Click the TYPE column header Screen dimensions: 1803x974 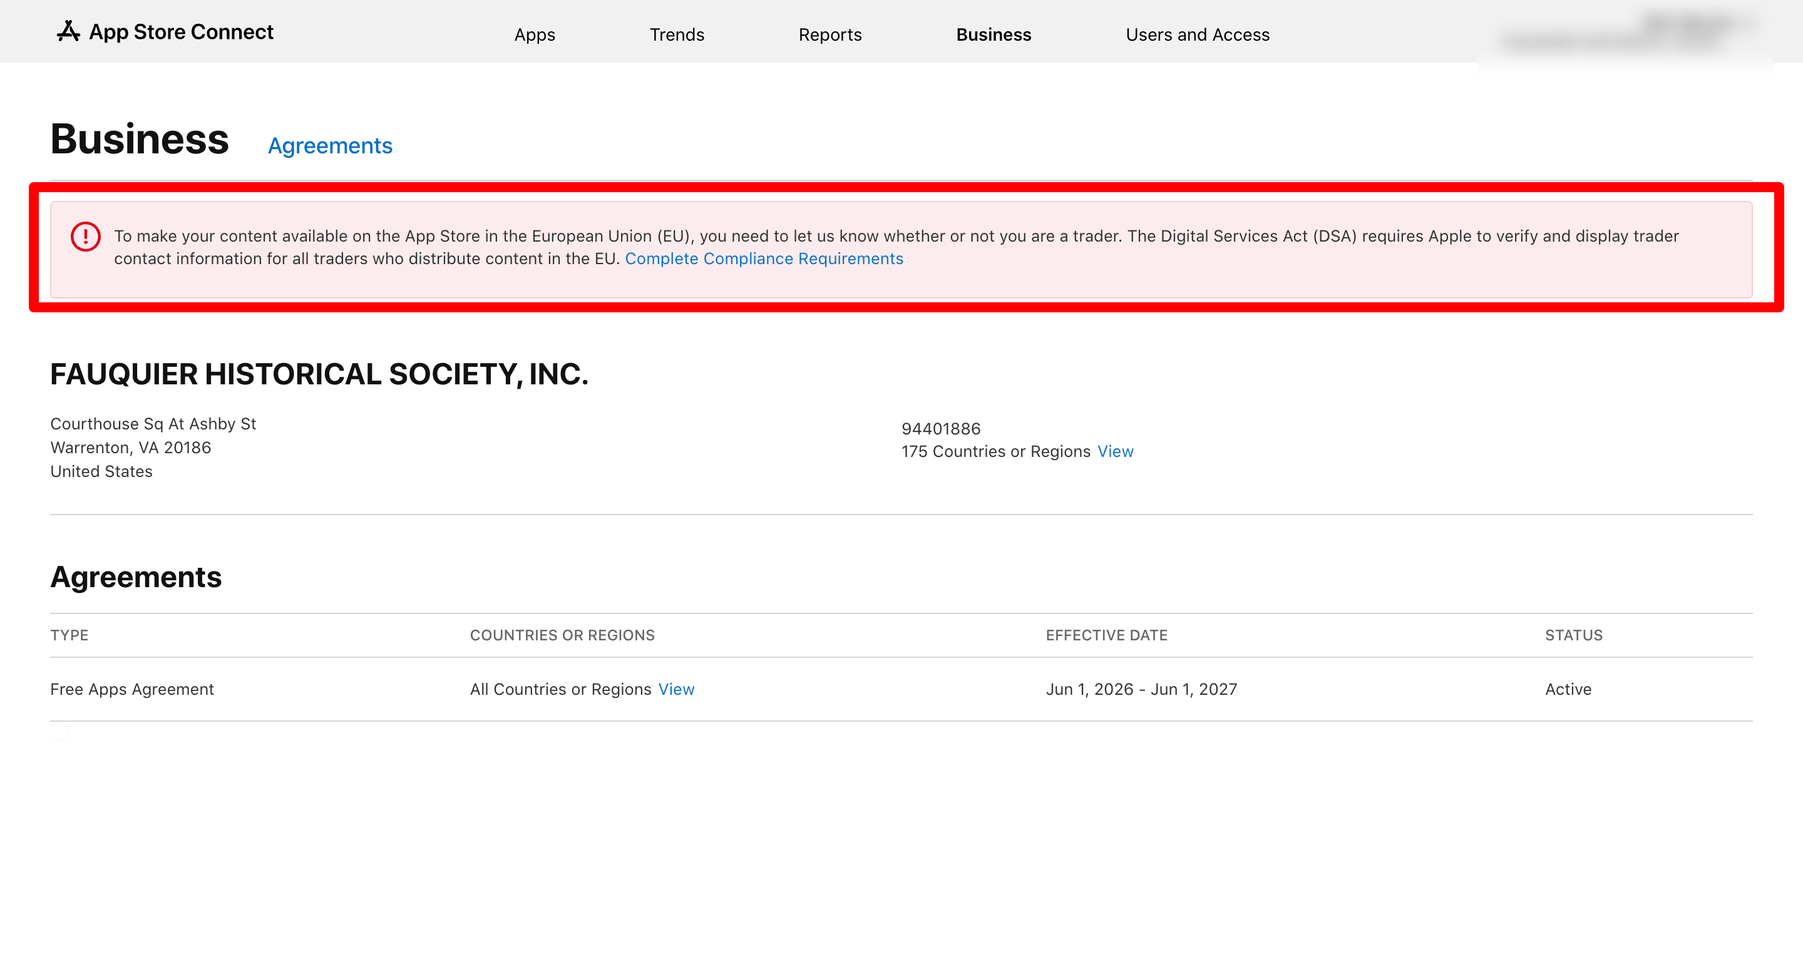(x=69, y=635)
